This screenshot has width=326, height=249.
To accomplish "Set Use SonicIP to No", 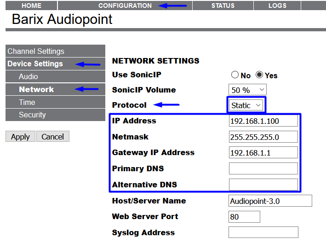I will point(235,75).
